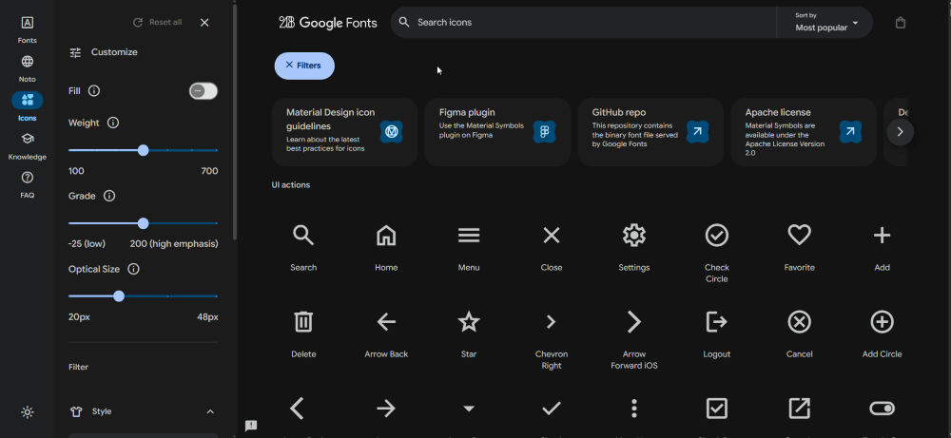Open the FAQ page
This screenshot has height=438, width=951.
click(28, 184)
